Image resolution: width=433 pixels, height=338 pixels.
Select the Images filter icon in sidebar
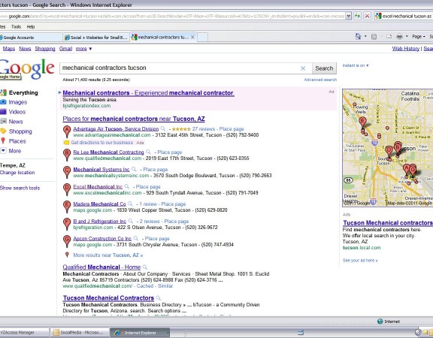3,102
